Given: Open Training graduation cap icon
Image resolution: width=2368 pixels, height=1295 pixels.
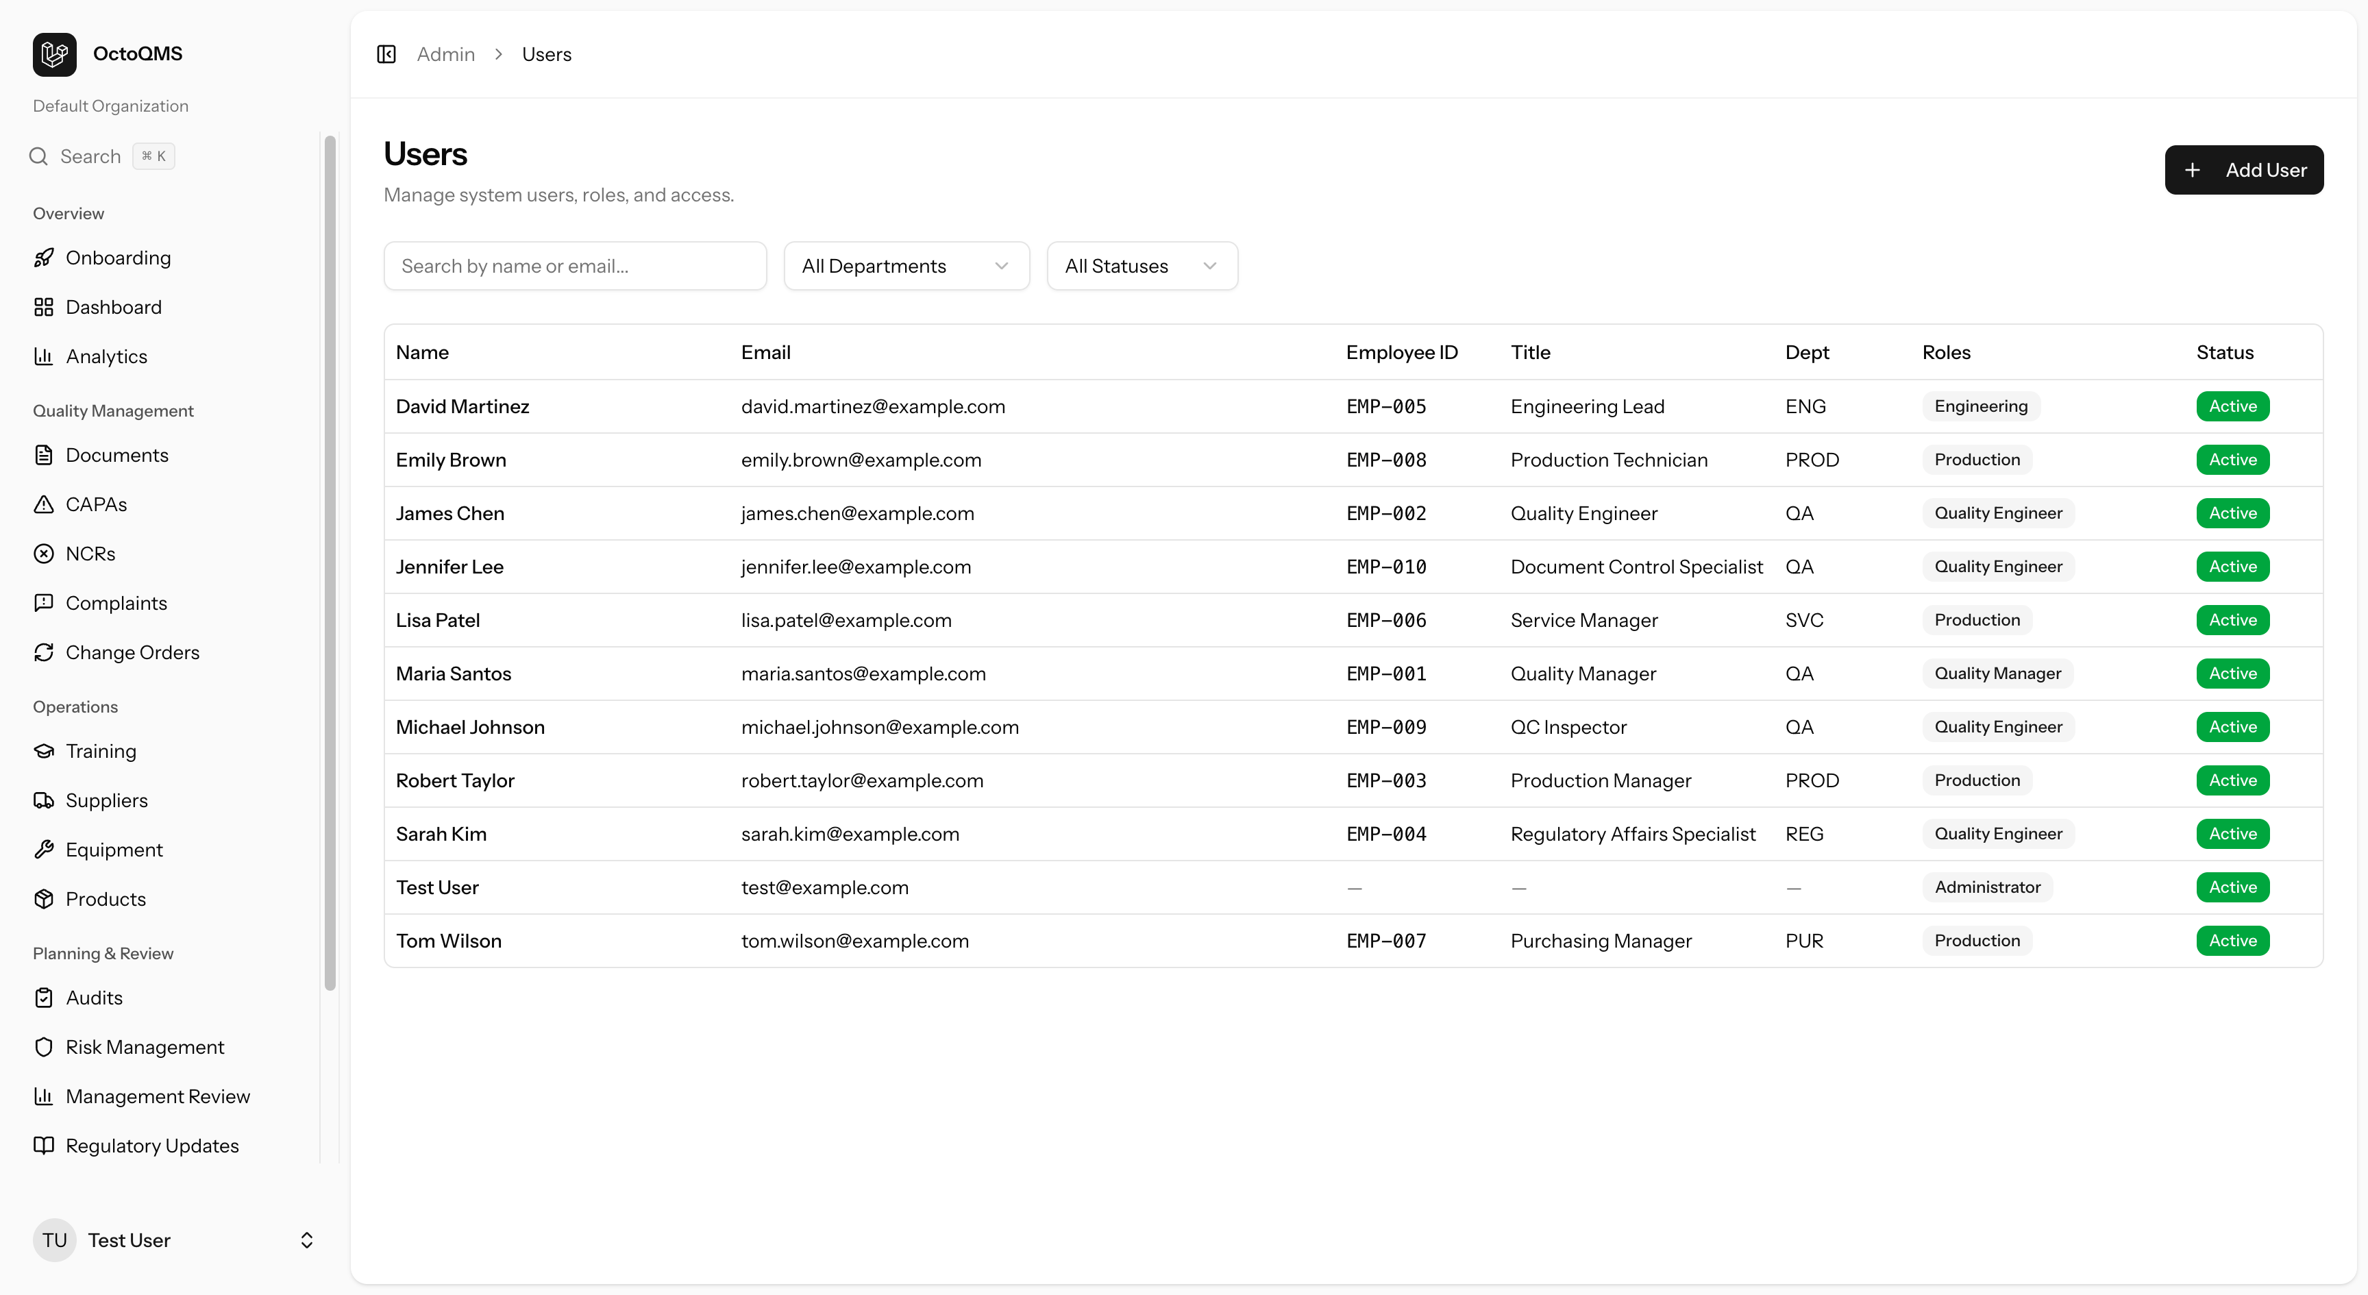Looking at the screenshot, I should [43, 751].
